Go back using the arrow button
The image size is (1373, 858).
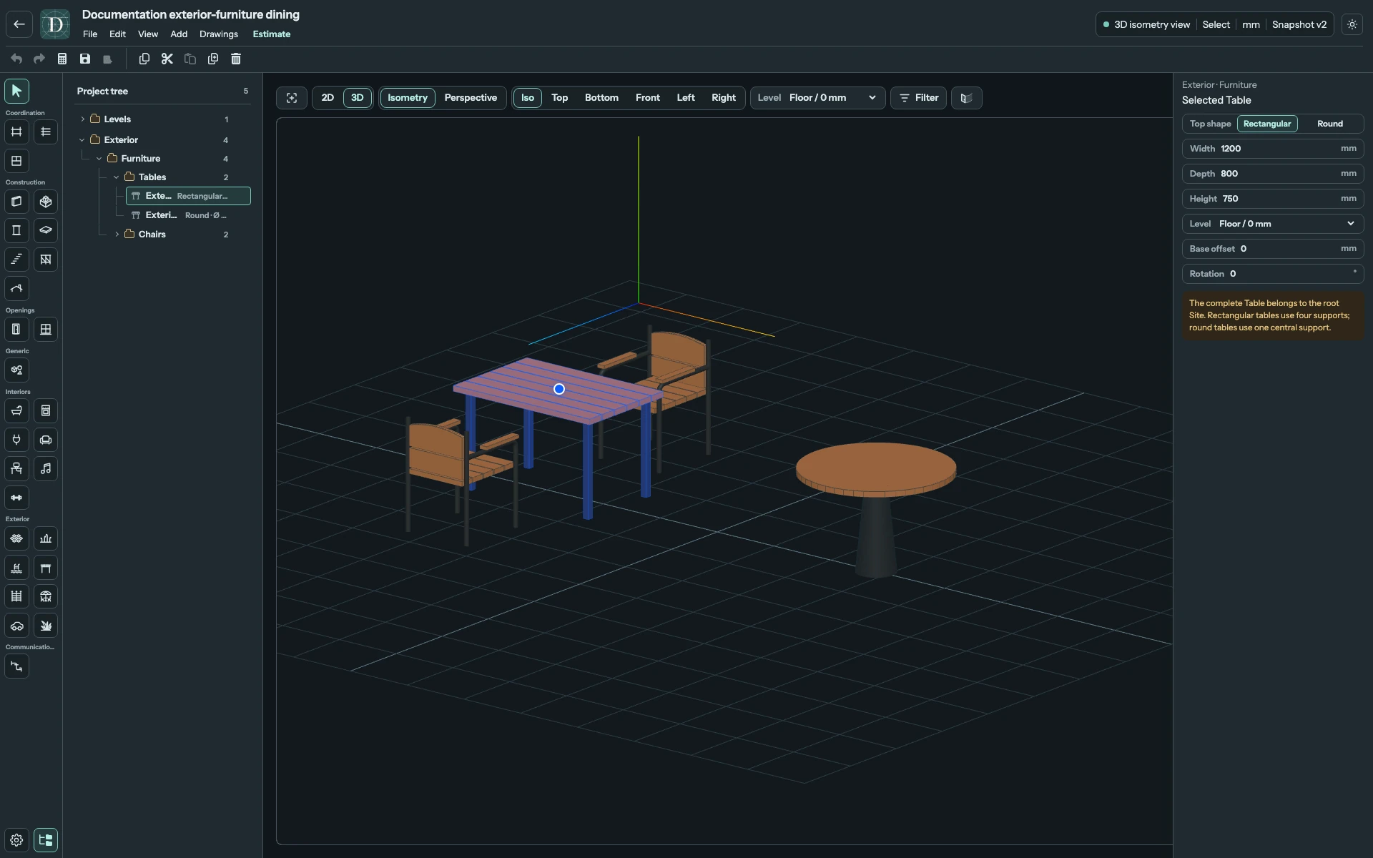tap(19, 24)
